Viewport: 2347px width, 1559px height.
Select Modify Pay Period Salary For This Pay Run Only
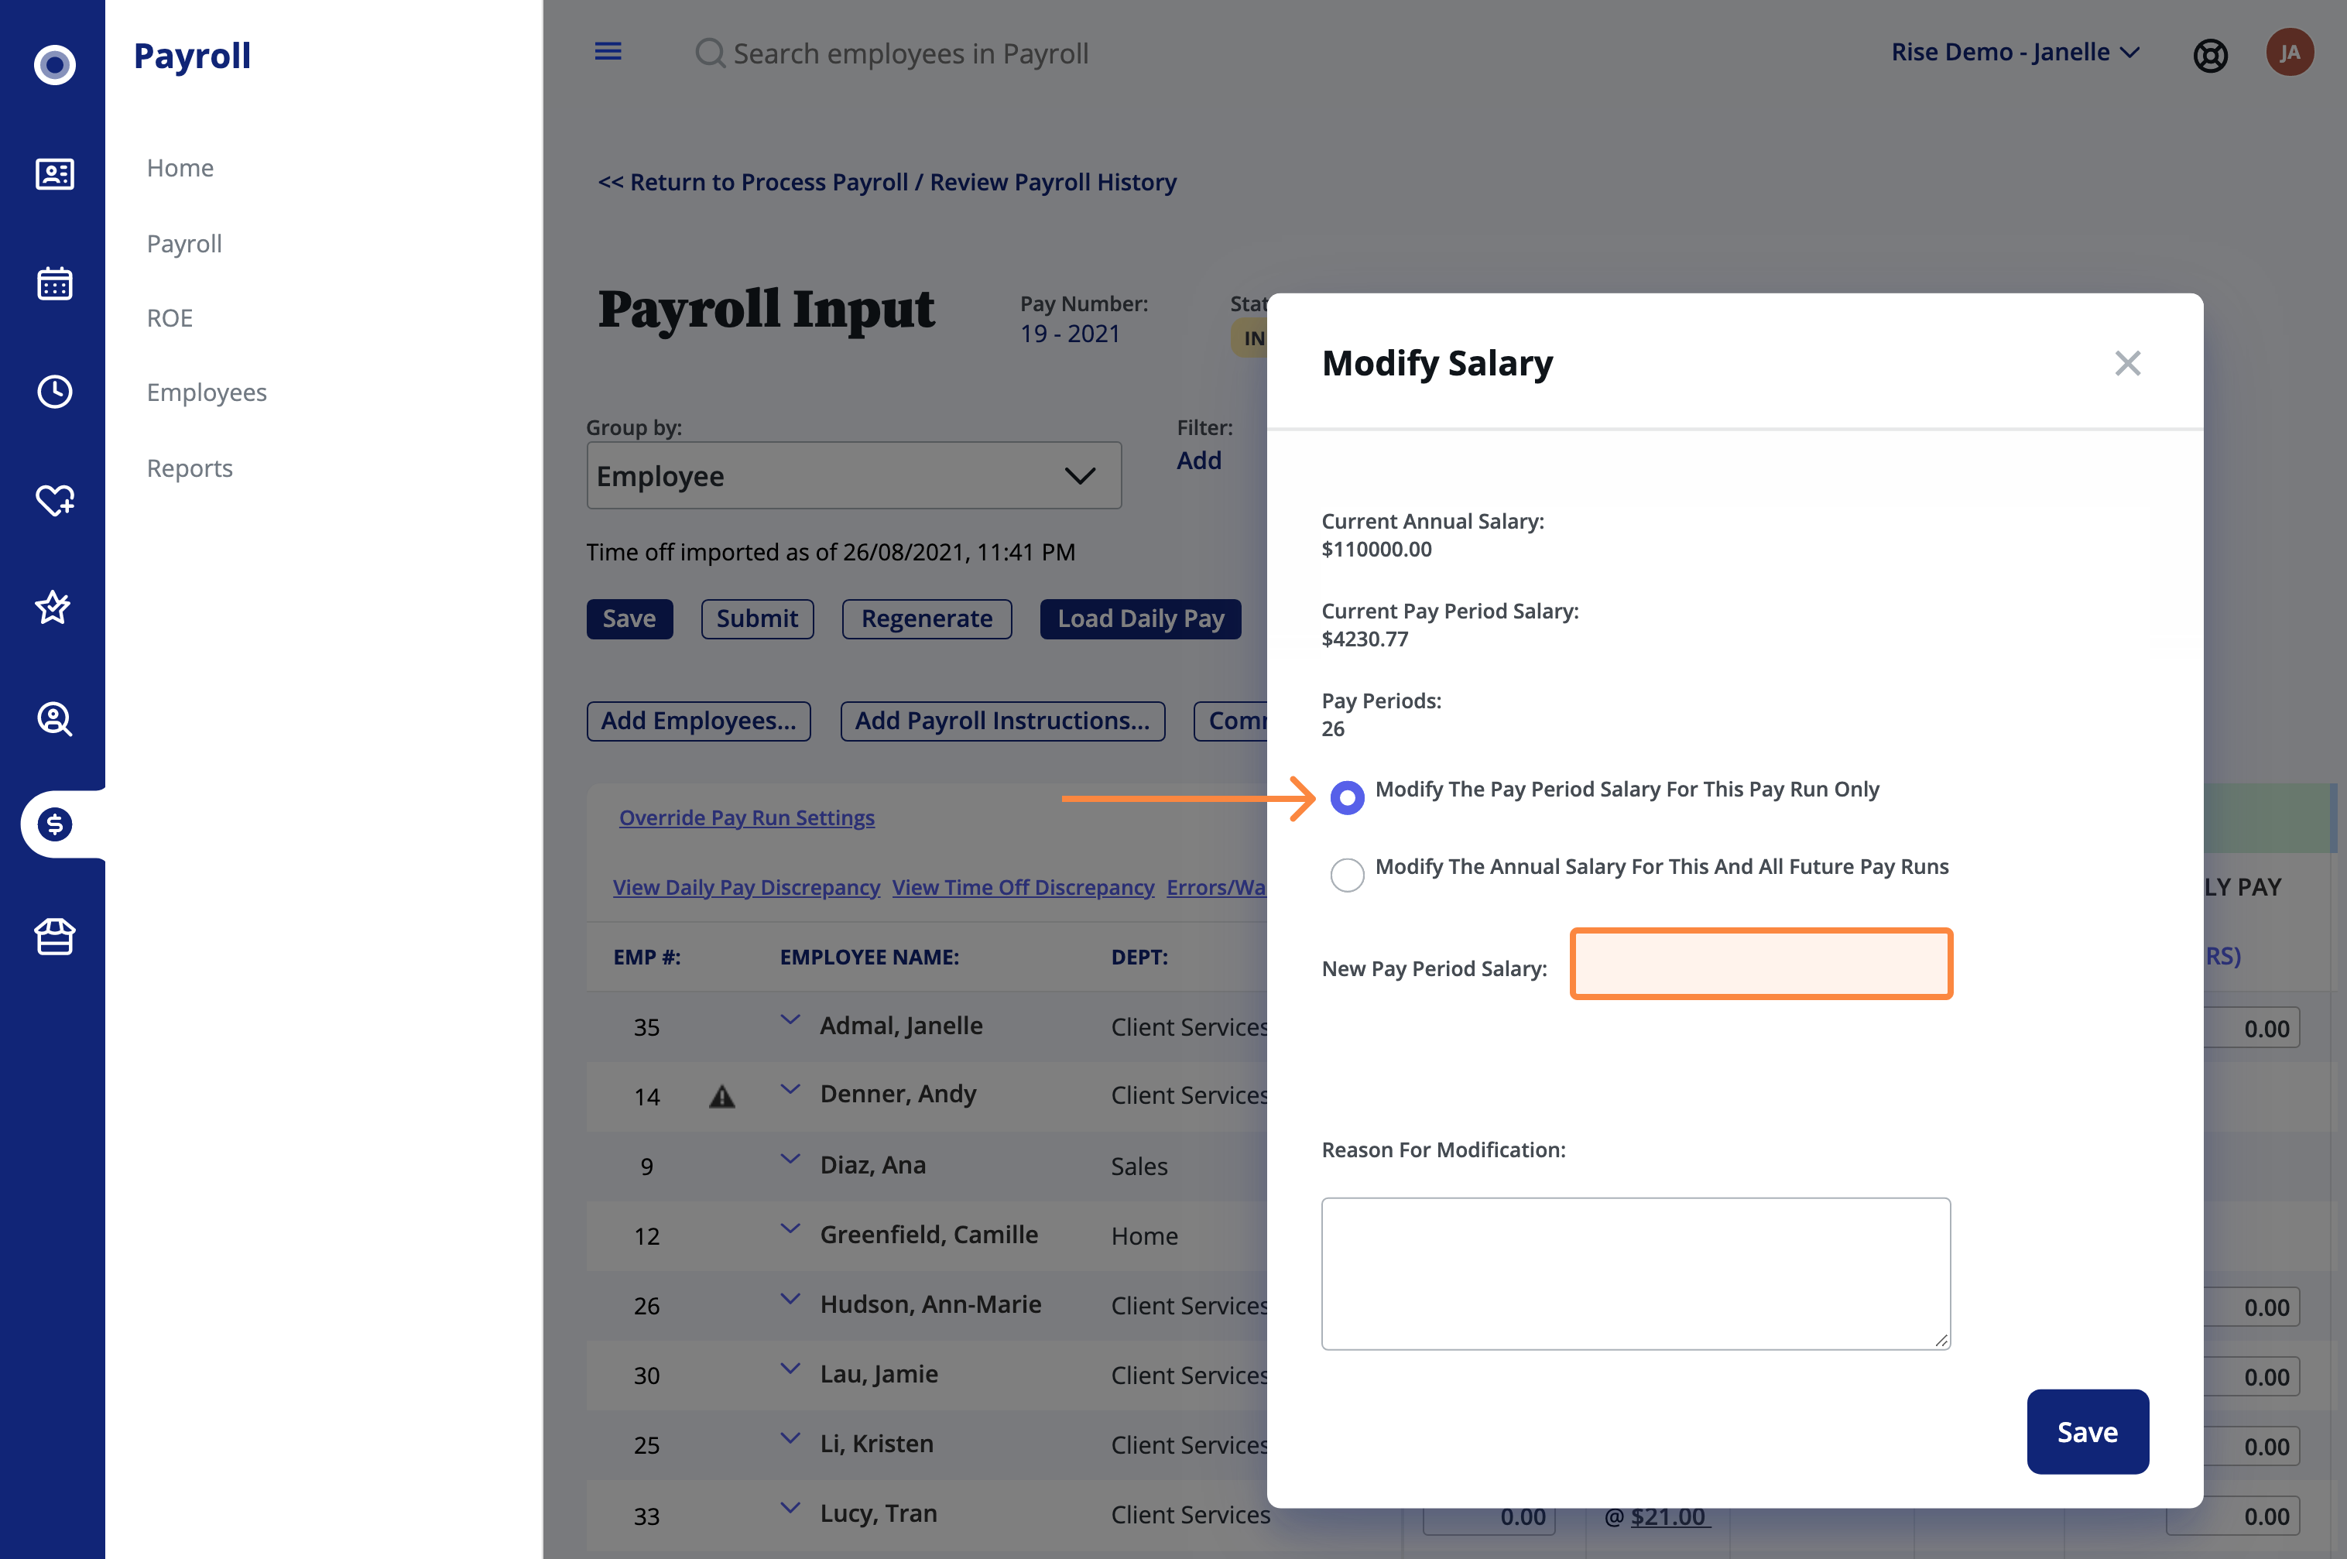[1347, 797]
